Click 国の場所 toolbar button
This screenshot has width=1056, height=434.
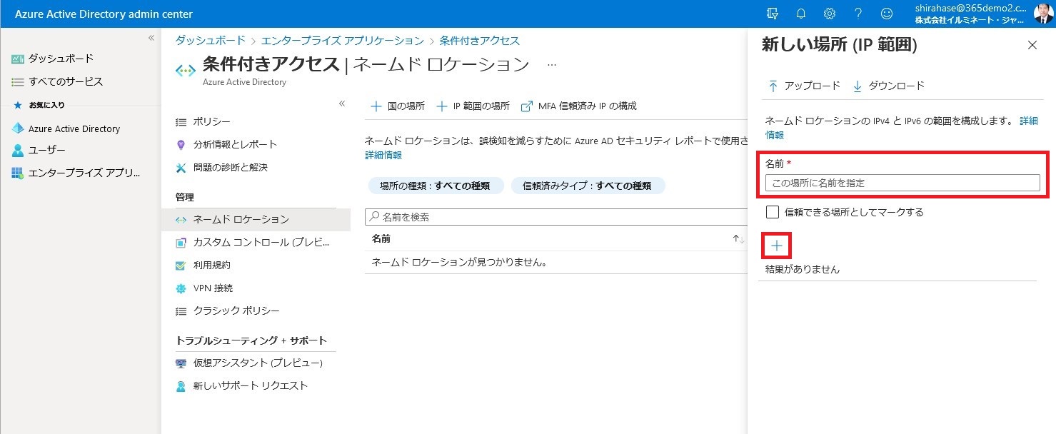[397, 106]
